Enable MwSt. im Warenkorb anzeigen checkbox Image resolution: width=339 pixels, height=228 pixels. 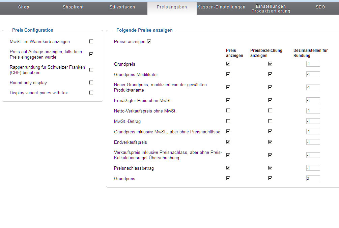pyautogui.click(x=91, y=41)
